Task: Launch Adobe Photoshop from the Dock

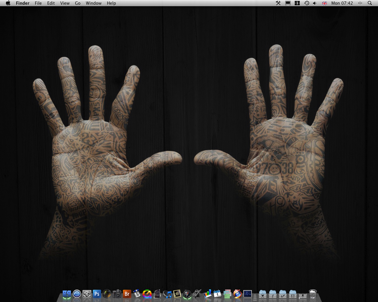Action: click(97, 294)
